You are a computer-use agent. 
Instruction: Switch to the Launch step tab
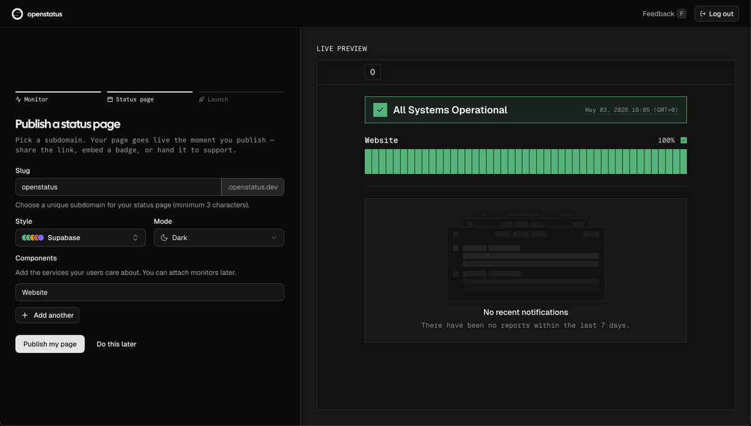point(241,98)
